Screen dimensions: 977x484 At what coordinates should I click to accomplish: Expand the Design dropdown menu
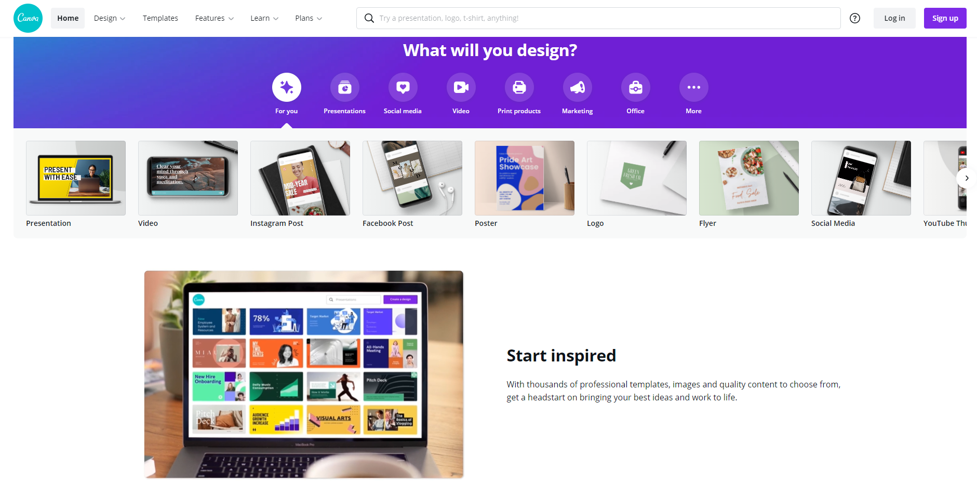[x=110, y=18]
